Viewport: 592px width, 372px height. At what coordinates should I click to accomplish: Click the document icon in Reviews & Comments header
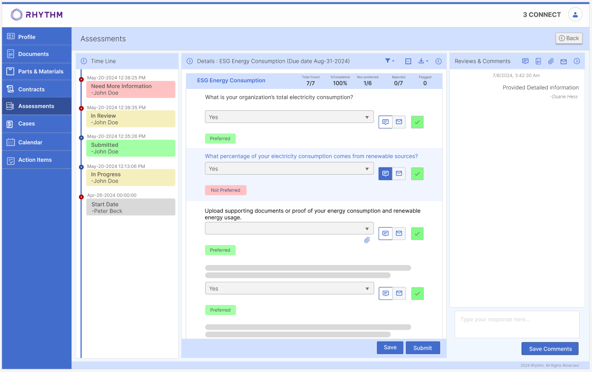(538, 61)
